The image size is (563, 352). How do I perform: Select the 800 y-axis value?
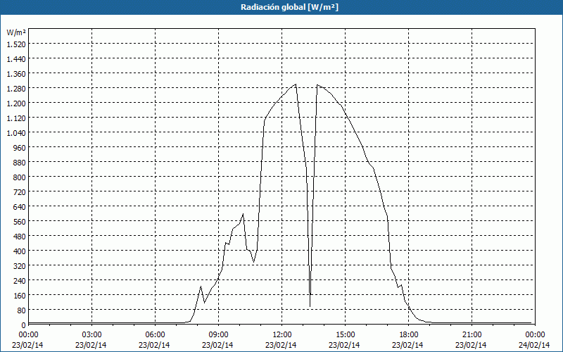click(20, 177)
